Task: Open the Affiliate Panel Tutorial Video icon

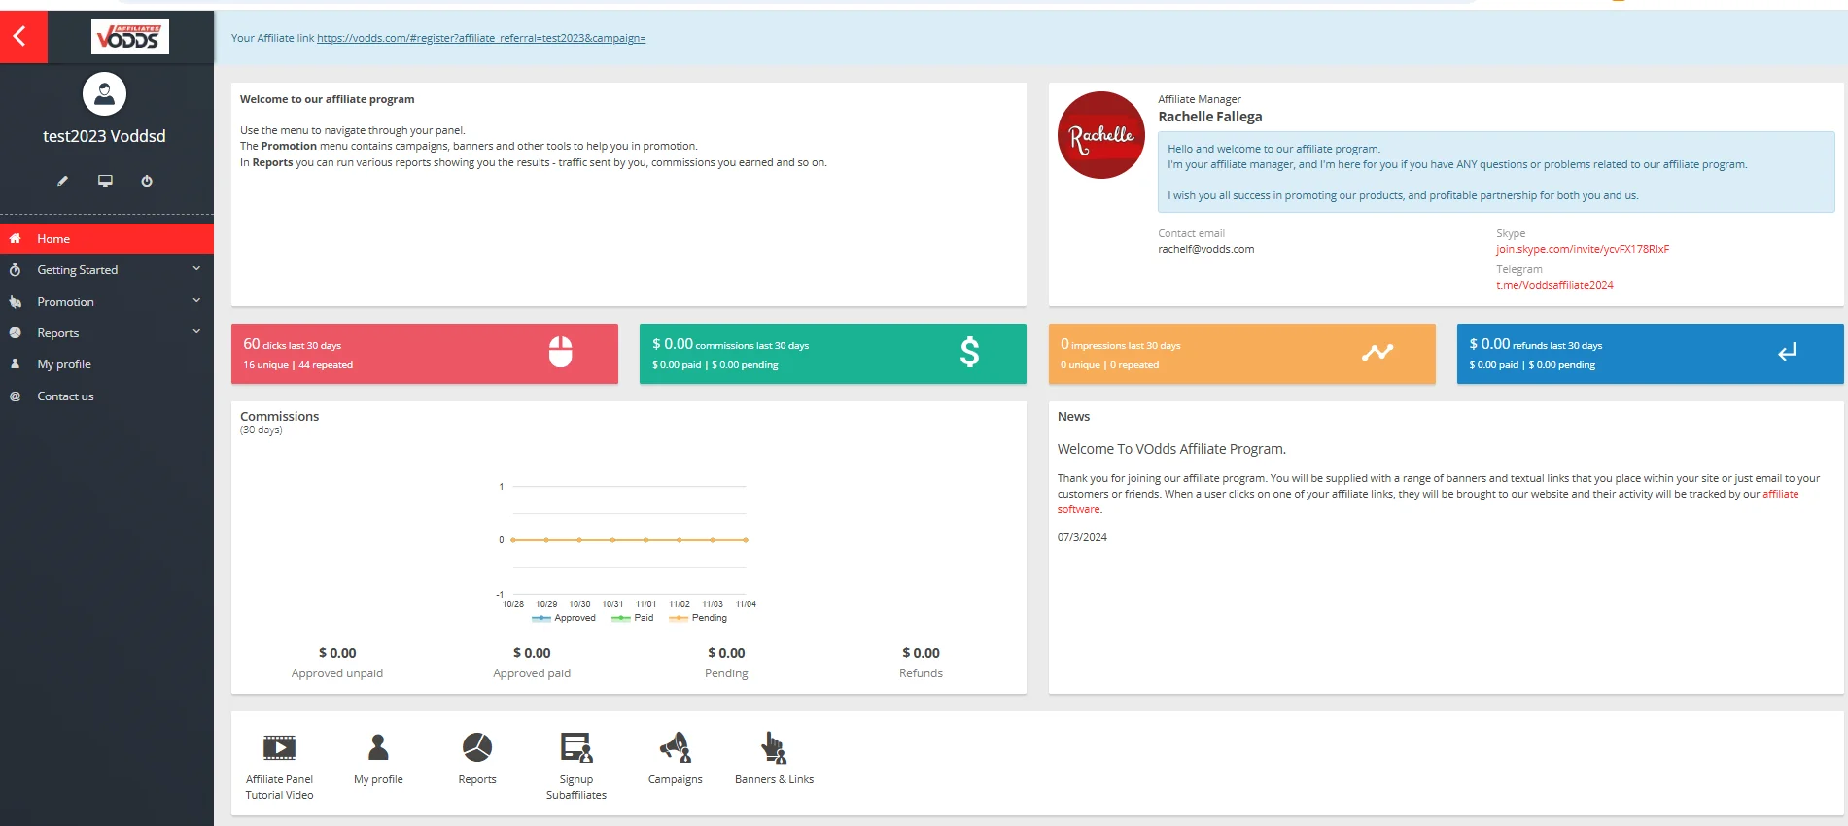Action: (279, 747)
